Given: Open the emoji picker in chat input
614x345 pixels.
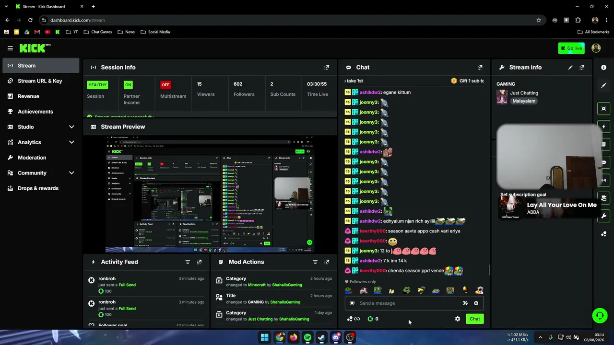Looking at the screenshot, I should click(x=476, y=303).
